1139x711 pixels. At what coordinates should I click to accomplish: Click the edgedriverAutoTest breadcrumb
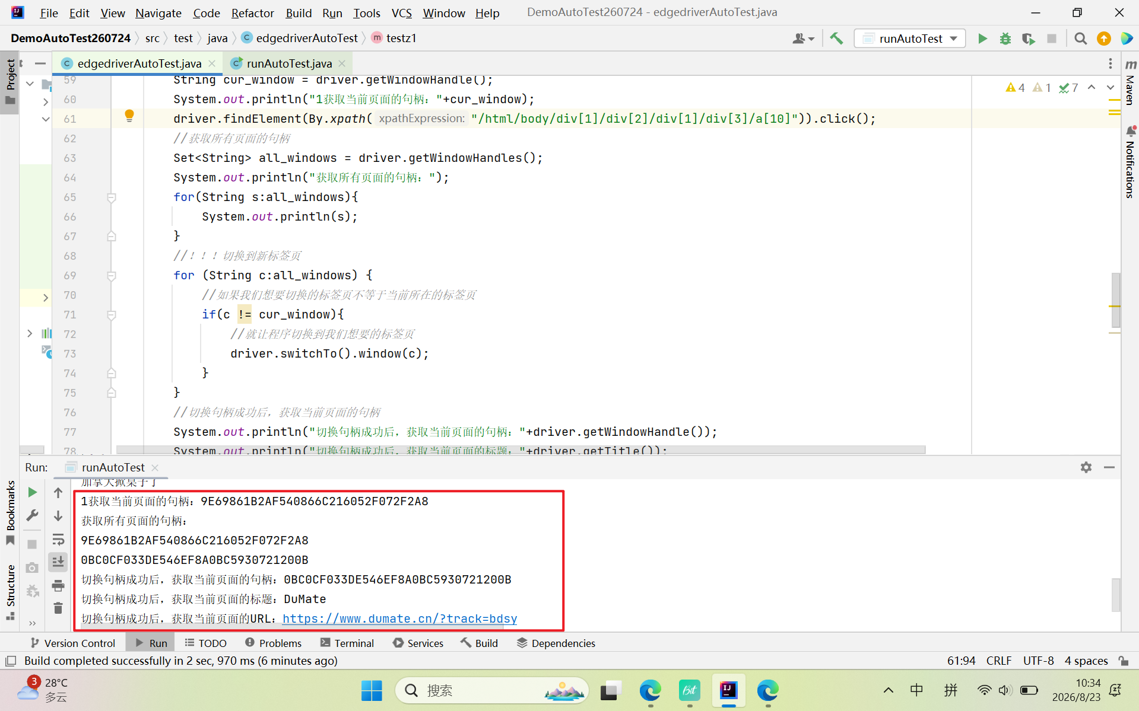[x=300, y=38]
